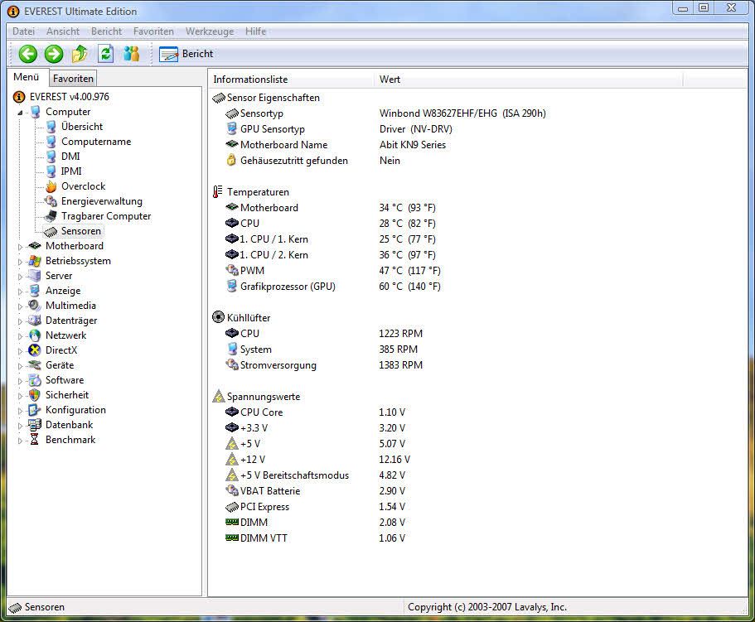Click the up-one-level folder arrow icon
This screenshot has height=622, width=755.
(80, 54)
